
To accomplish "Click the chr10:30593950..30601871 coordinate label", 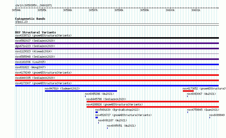I will click(34, 5).
